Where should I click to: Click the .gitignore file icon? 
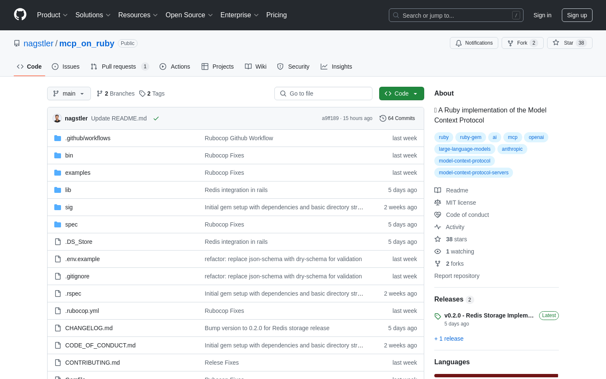(x=58, y=276)
